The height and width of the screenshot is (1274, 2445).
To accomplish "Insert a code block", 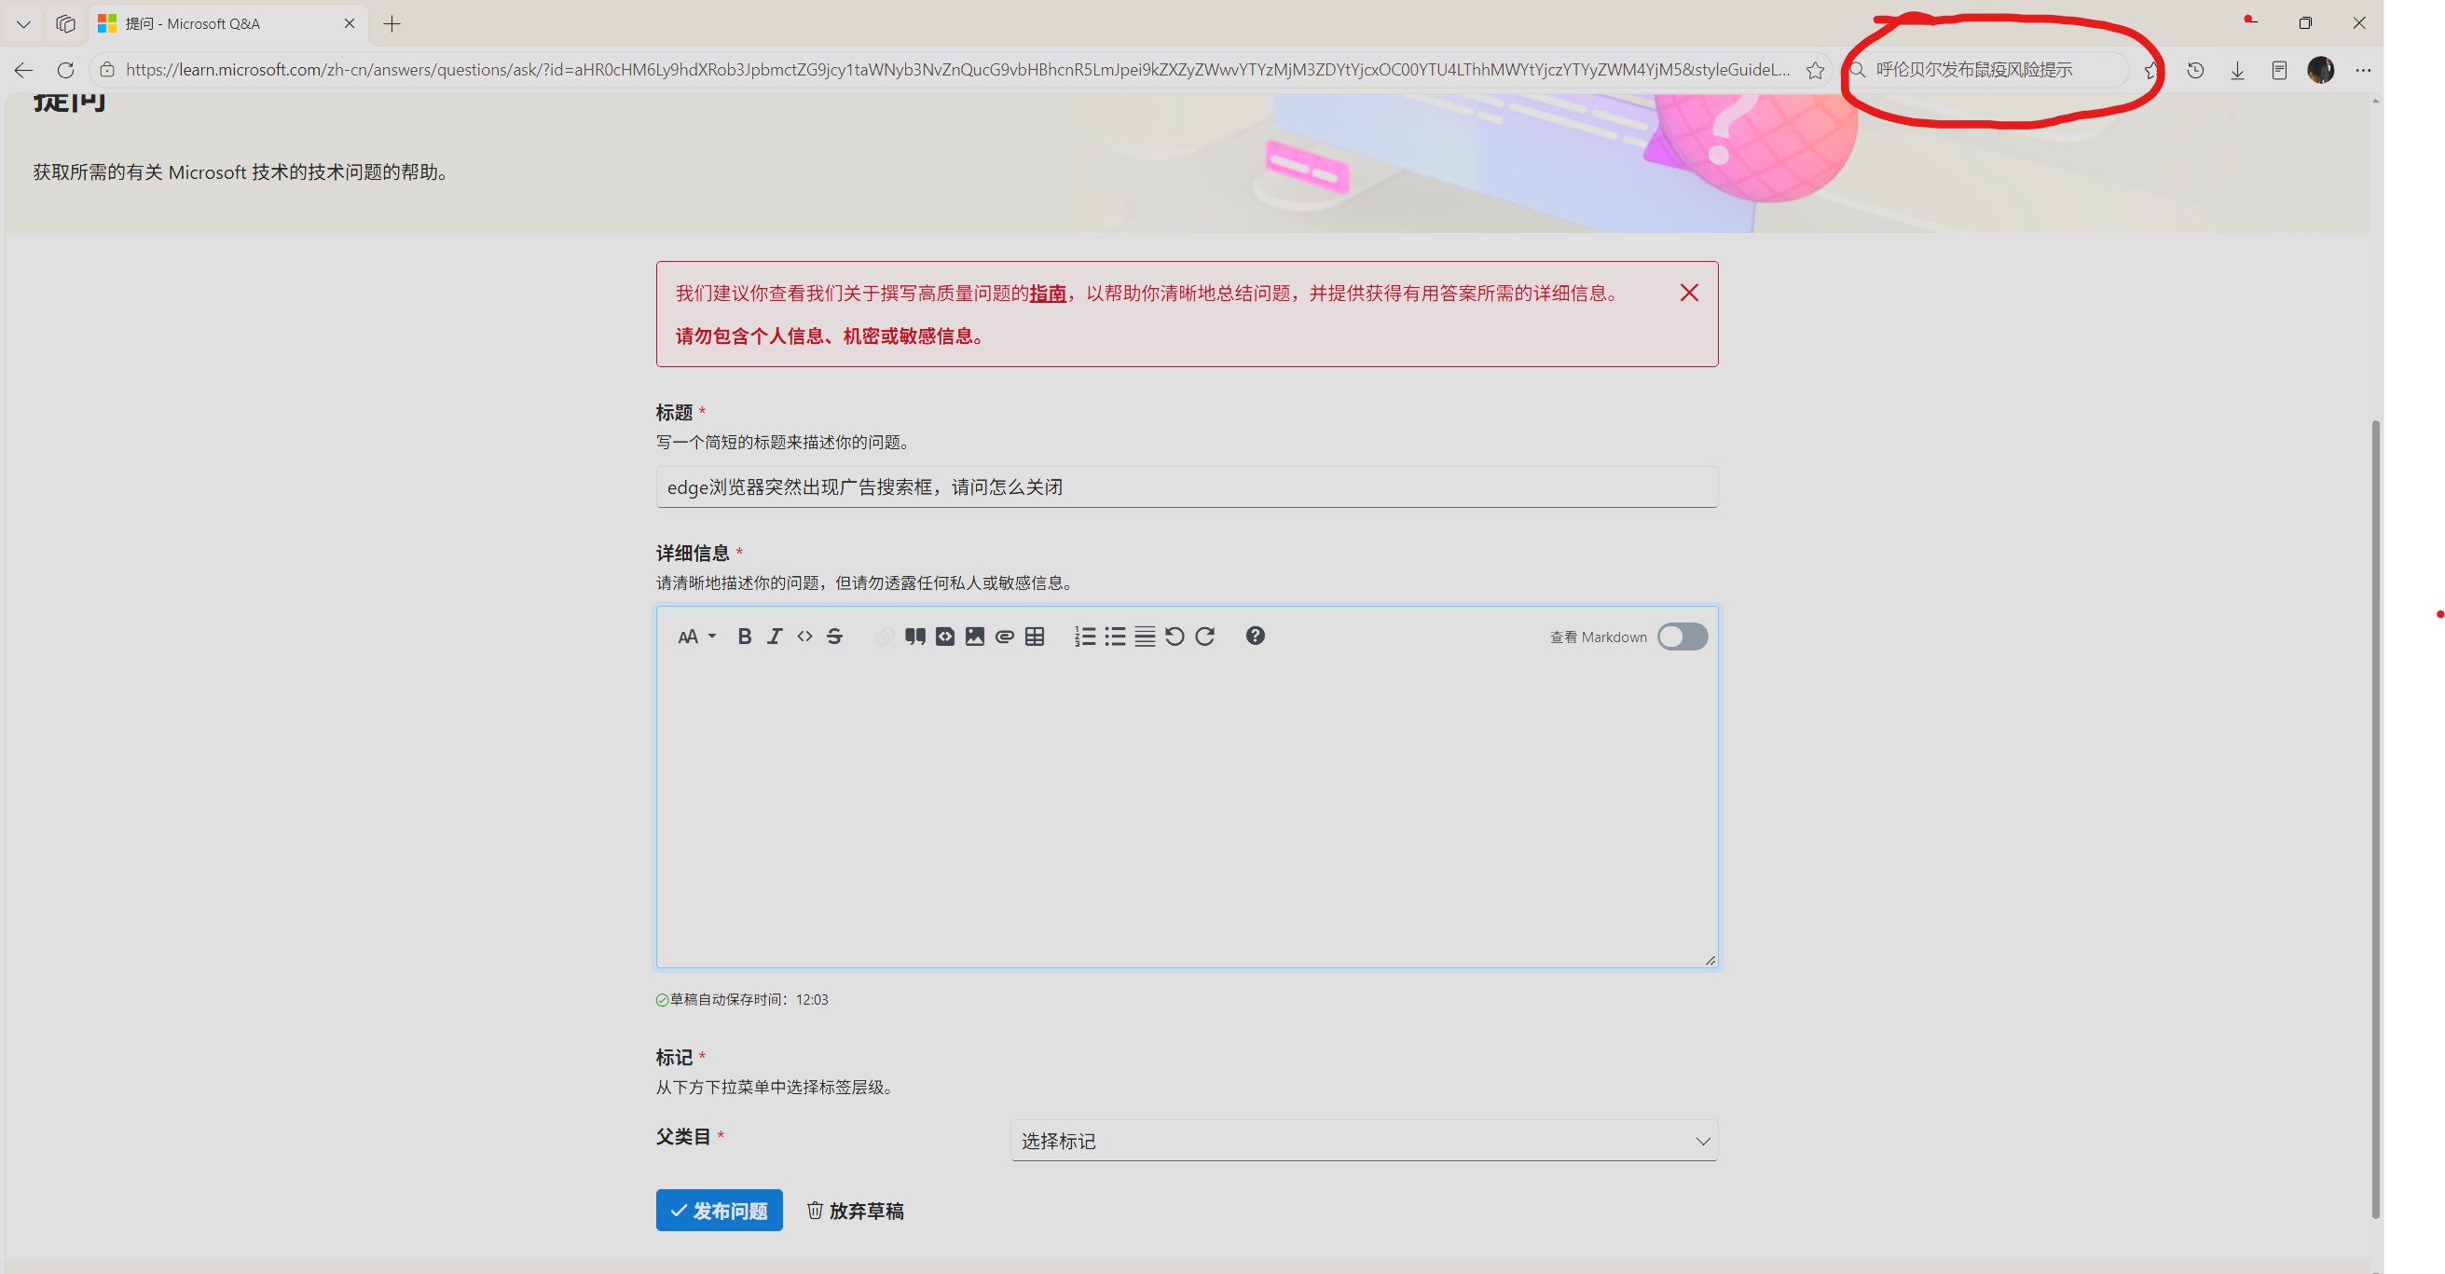I will (944, 637).
